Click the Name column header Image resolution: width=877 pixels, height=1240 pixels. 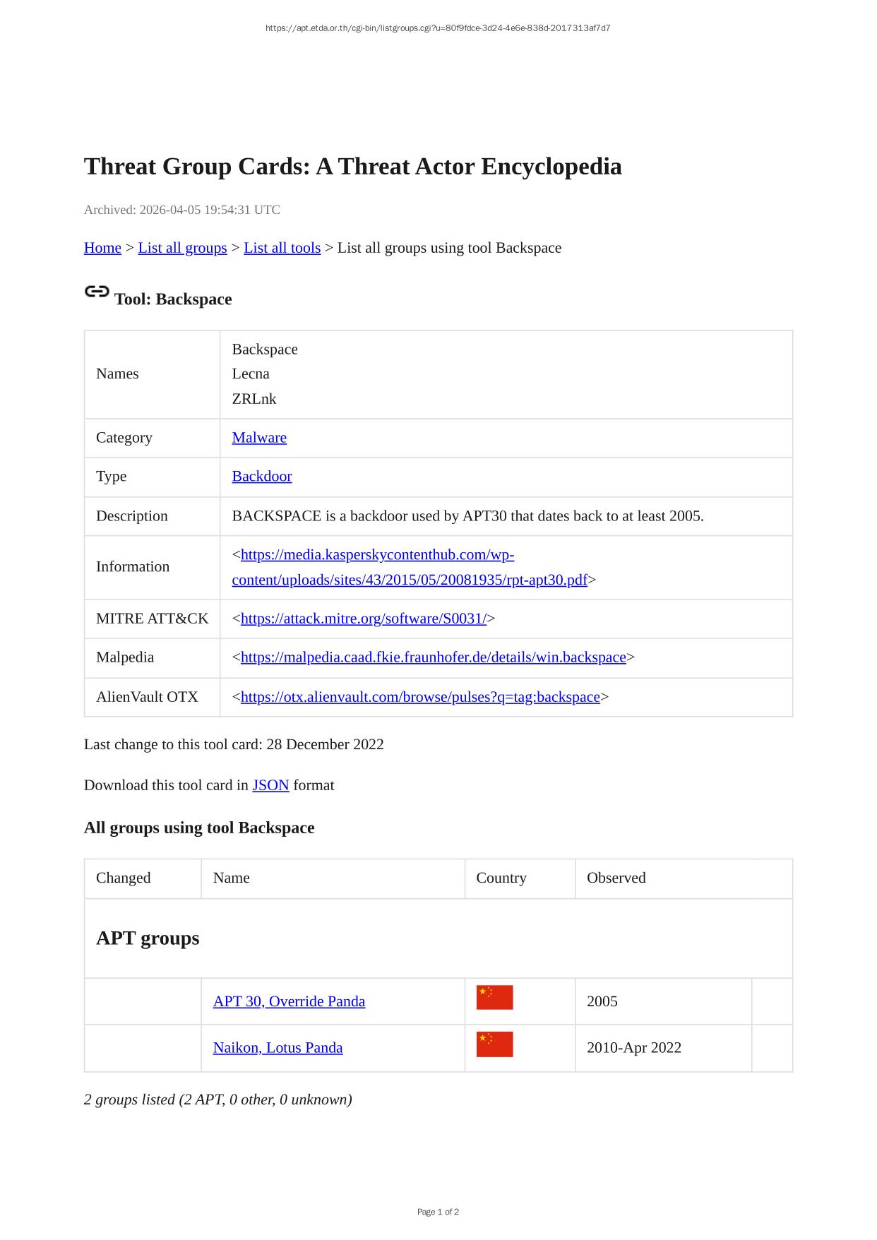click(x=232, y=878)
